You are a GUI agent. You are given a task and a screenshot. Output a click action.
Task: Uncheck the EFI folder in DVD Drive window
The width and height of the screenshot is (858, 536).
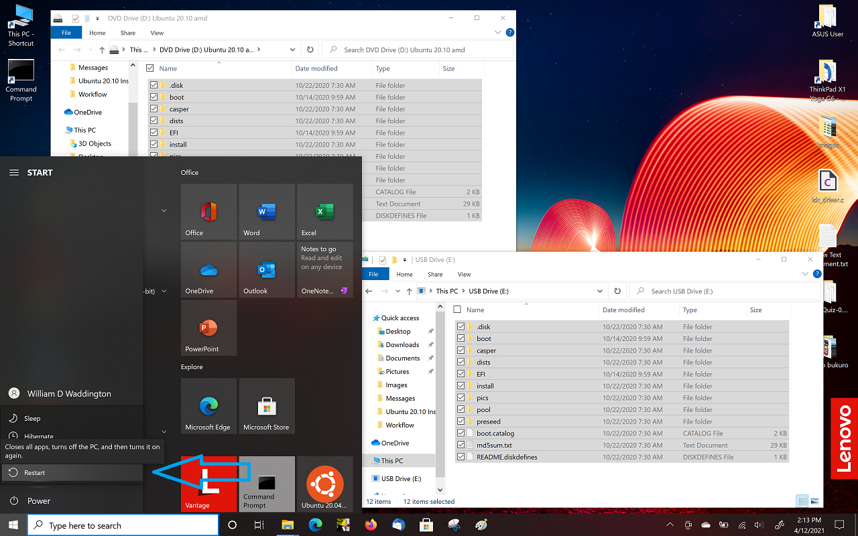[x=154, y=133]
